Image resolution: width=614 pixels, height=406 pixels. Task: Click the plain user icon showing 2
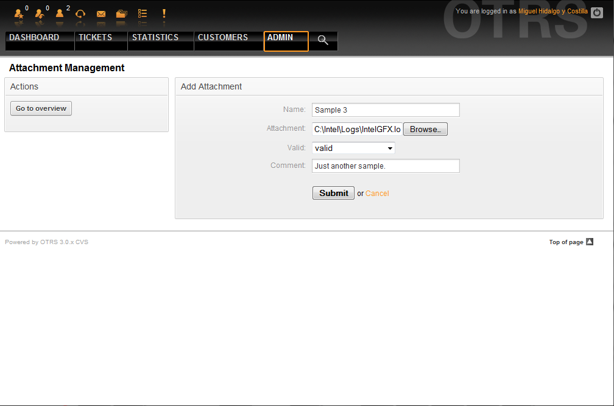click(x=60, y=13)
